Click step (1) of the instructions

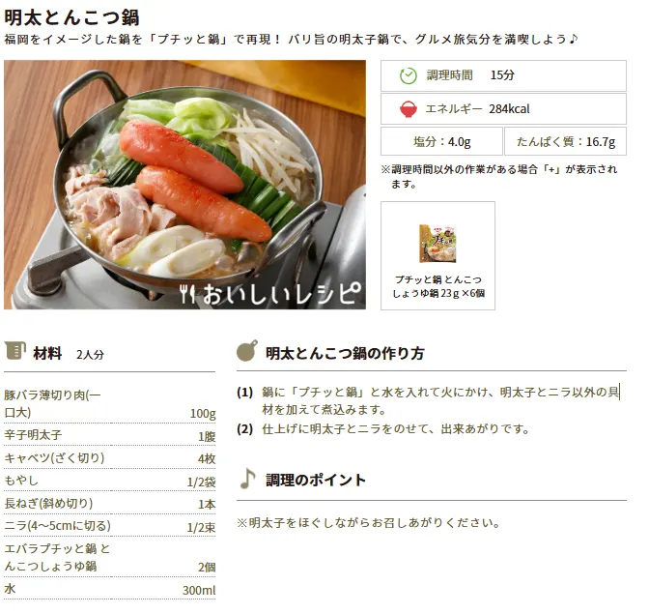pyautogui.click(x=430, y=400)
